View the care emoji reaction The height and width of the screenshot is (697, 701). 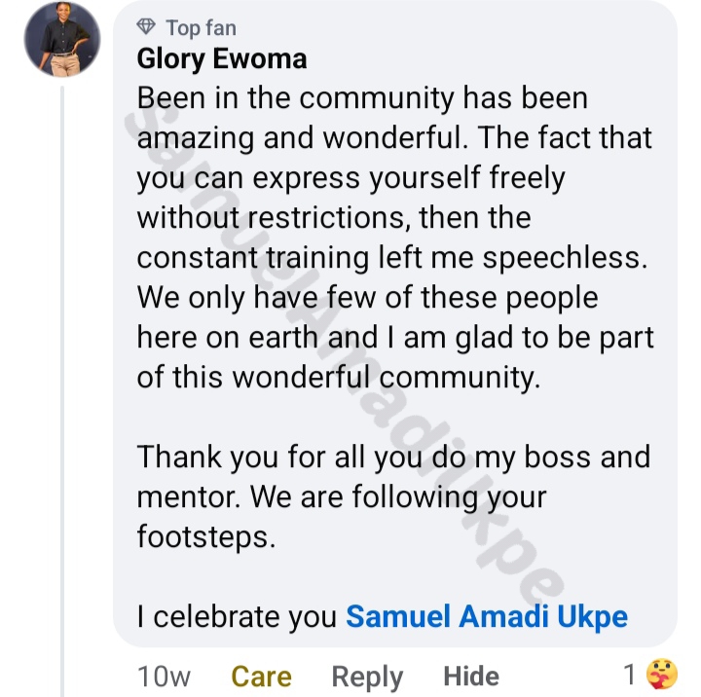point(662,674)
